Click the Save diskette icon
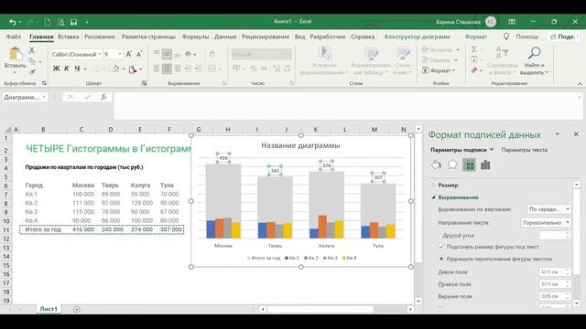Image resolution: width=586 pixels, height=329 pixels. pyautogui.click(x=73, y=22)
